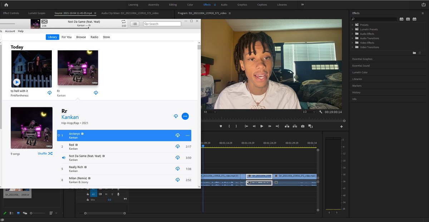This screenshot has height=222, width=429.
Task: Open the blue more-options button for Rr album
Action: point(185,116)
